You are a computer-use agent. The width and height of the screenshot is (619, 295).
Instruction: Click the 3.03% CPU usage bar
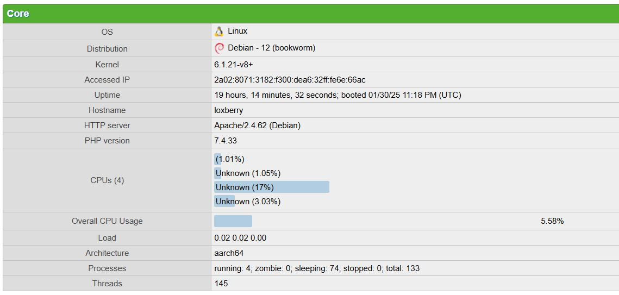(224, 202)
